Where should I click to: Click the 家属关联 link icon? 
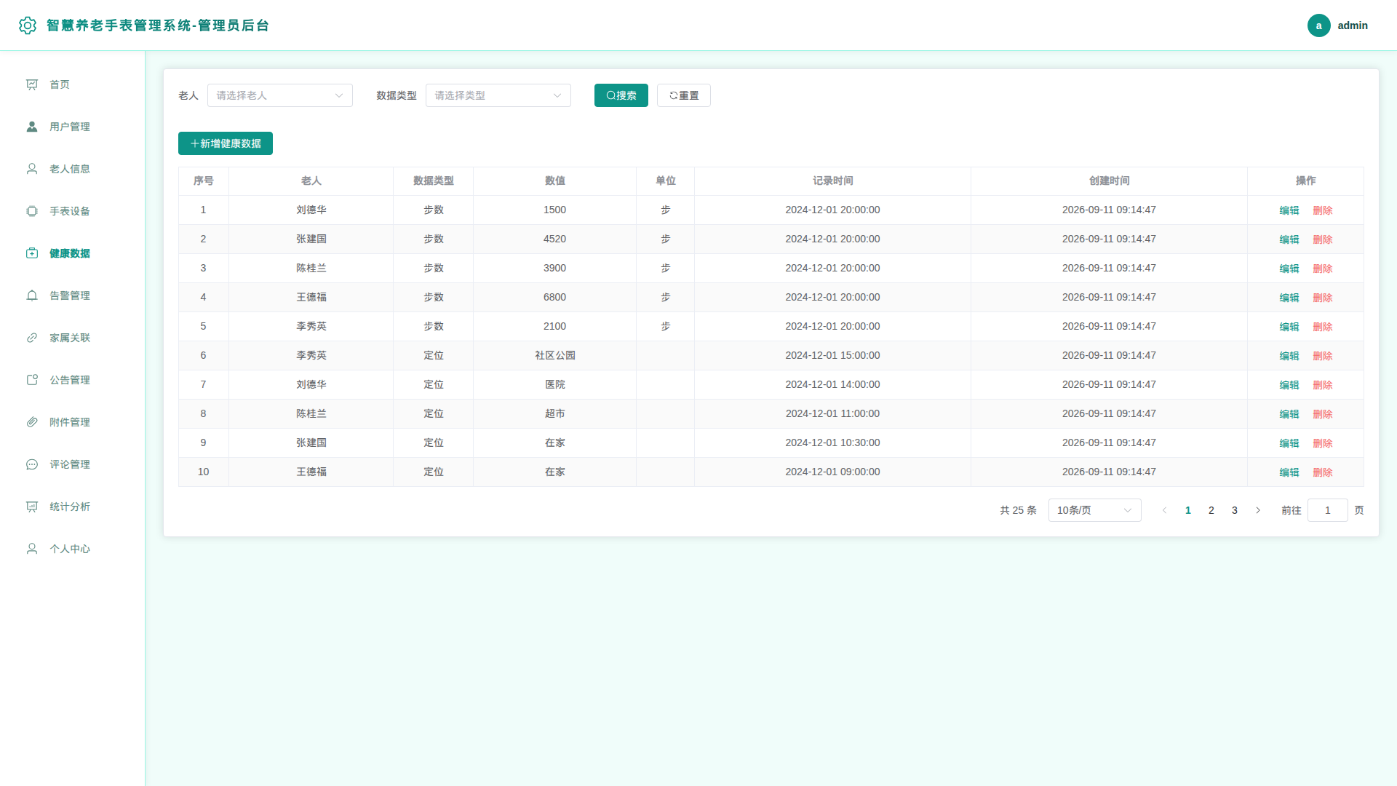click(x=32, y=338)
